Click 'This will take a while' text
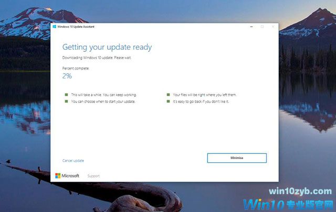336x212 pixels. tap(104, 95)
